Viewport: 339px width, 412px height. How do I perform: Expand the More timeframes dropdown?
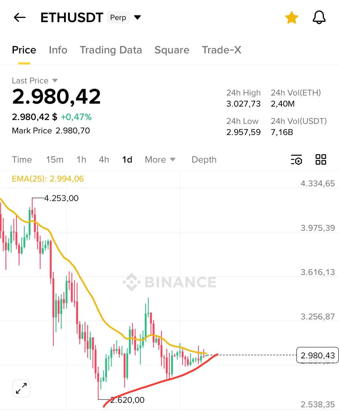160,160
